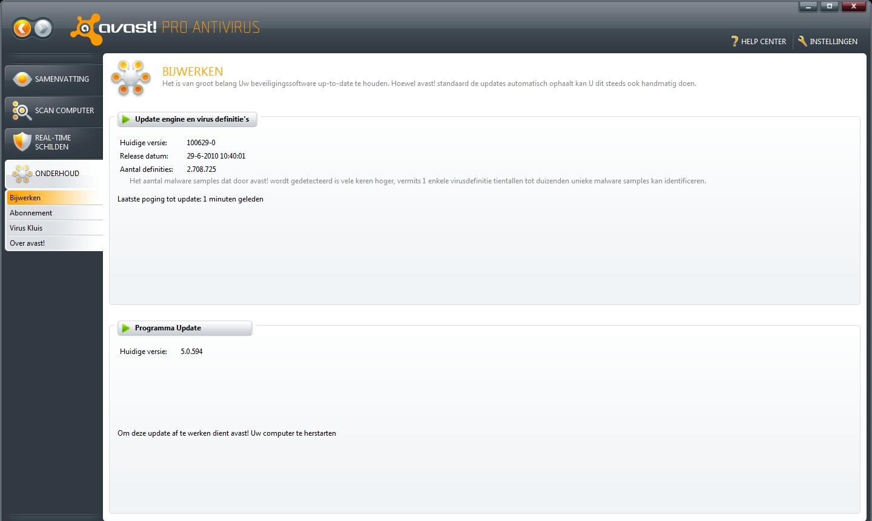Click the Instellingen wrench icon
872x521 pixels.
click(802, 41)
